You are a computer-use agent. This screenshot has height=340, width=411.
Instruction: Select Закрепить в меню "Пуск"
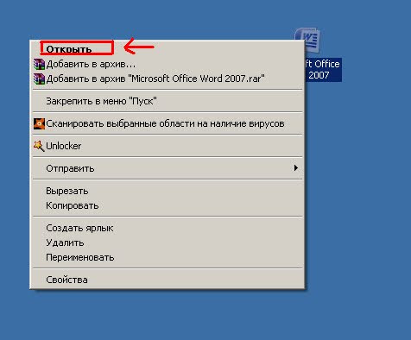click(x=167, y=101)
